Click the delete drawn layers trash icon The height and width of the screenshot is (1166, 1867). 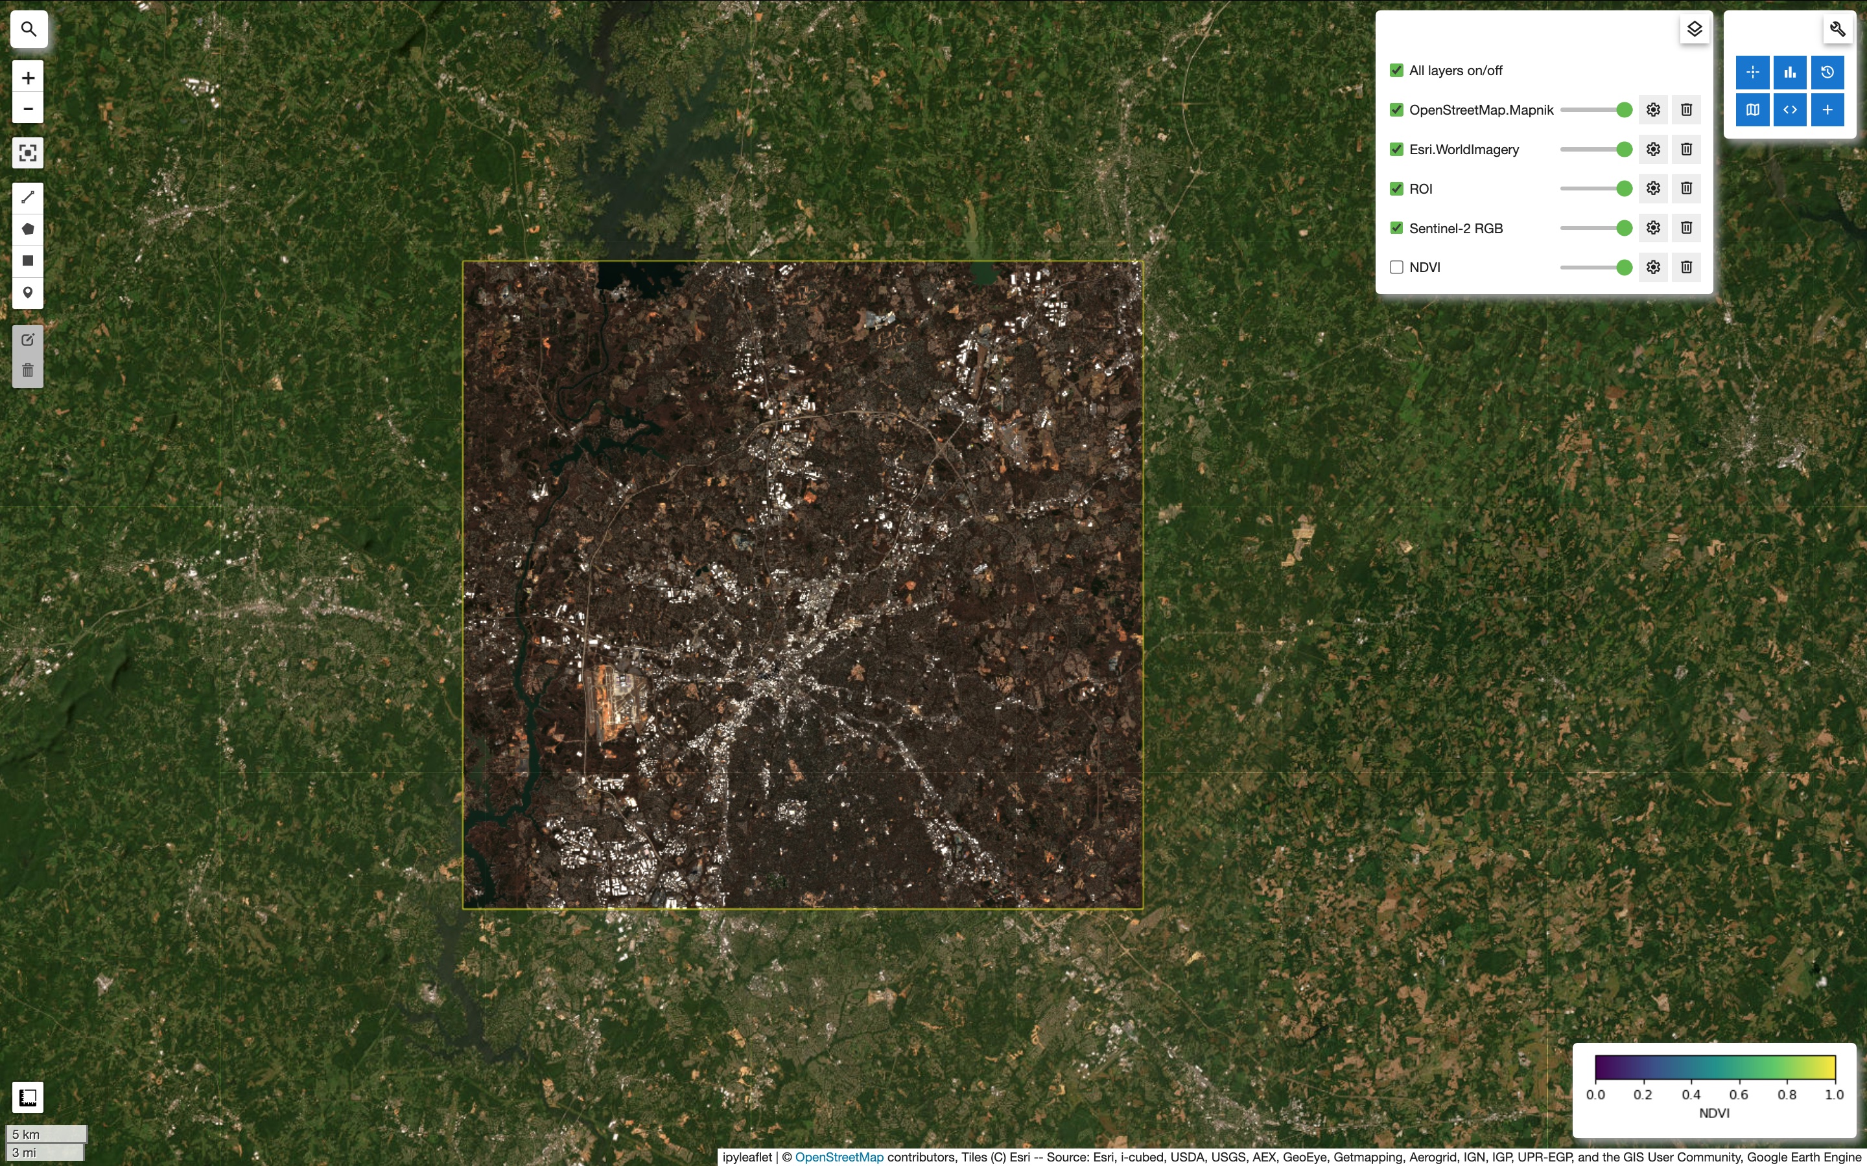(28, 371)
